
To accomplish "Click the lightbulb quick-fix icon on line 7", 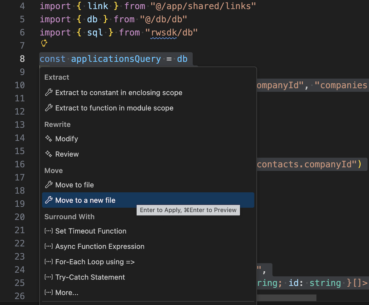I will tap(44, 43).
